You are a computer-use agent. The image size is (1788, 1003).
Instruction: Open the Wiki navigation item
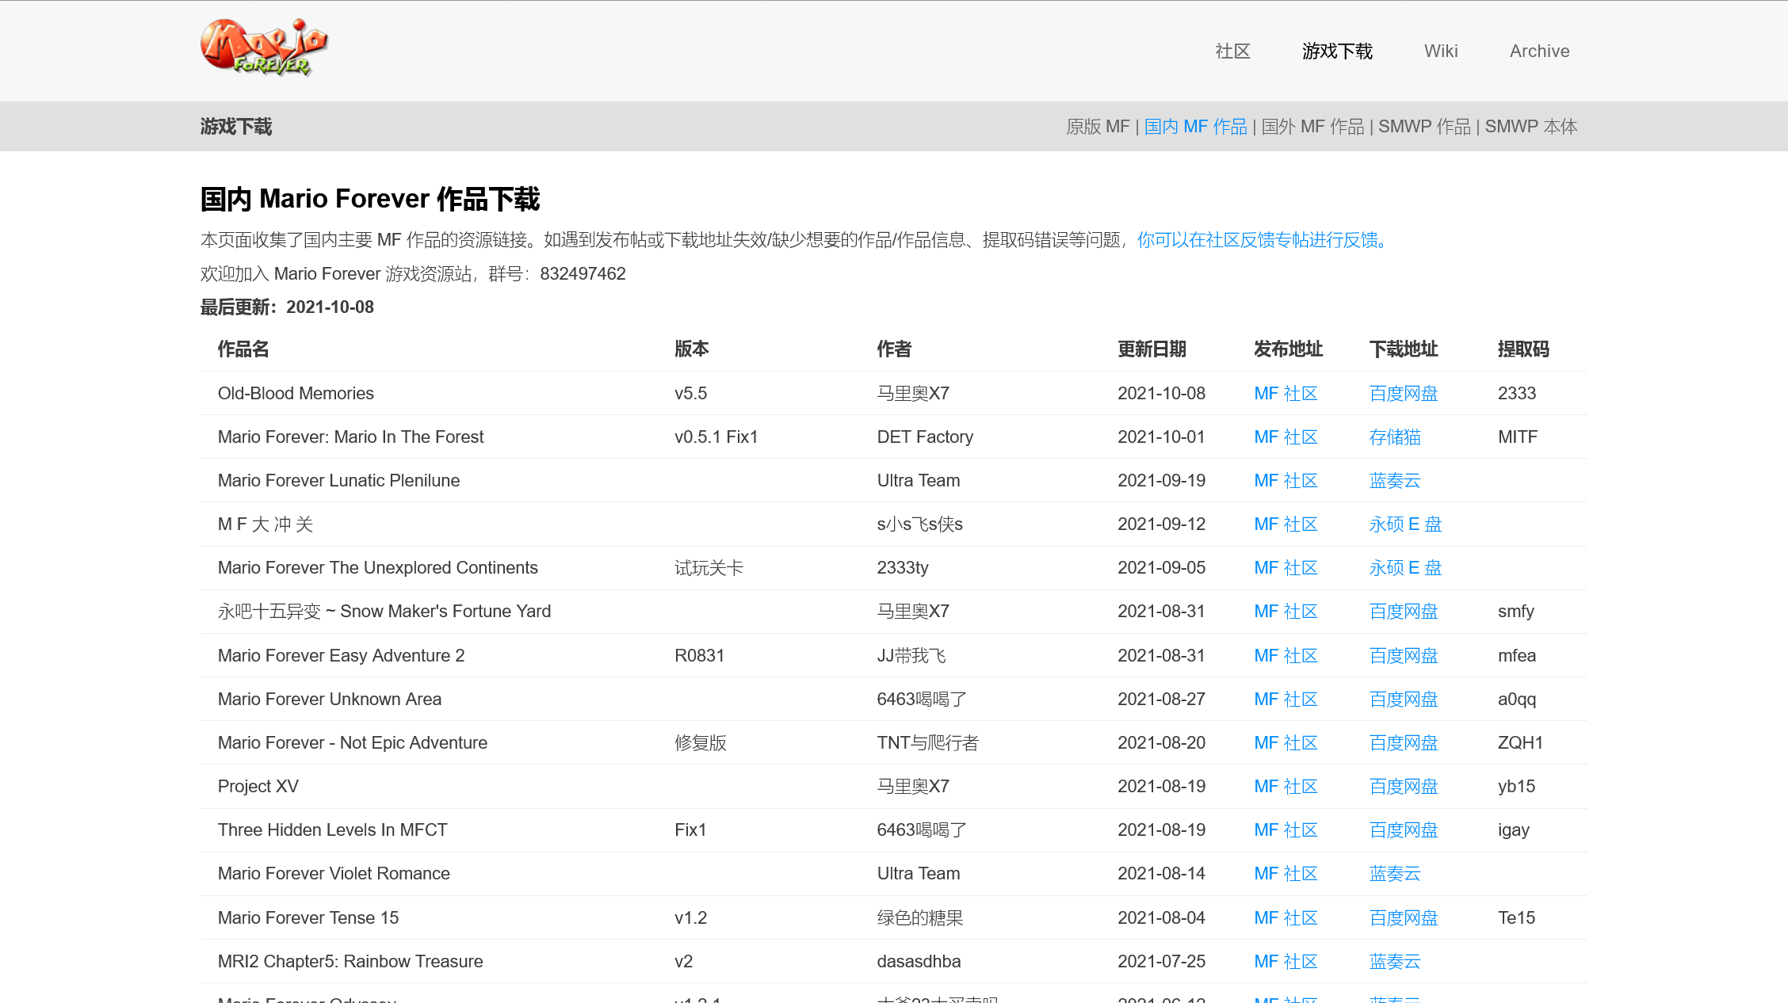[x=1440, y=51]
